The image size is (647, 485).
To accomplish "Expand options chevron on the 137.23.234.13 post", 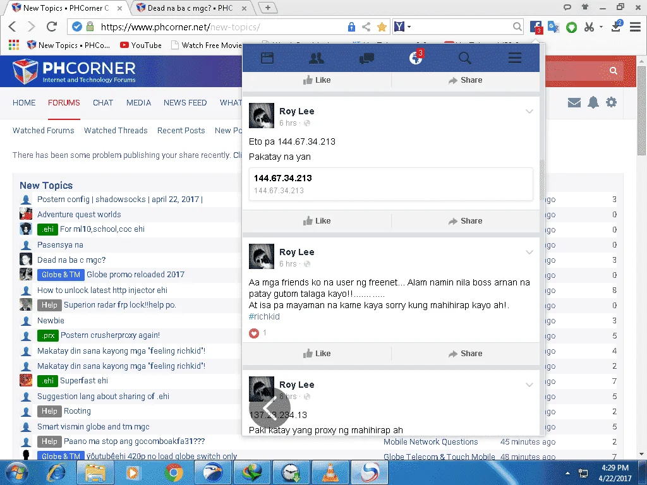I will [529, 385].
